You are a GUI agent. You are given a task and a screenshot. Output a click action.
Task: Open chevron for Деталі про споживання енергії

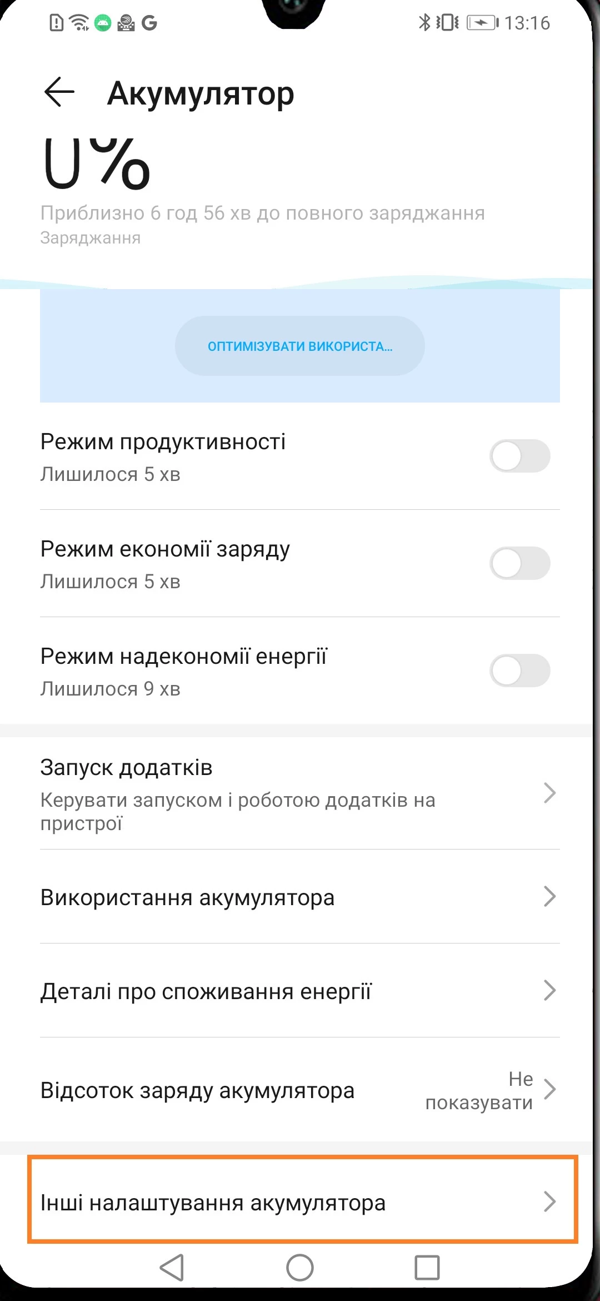(549, 990)
